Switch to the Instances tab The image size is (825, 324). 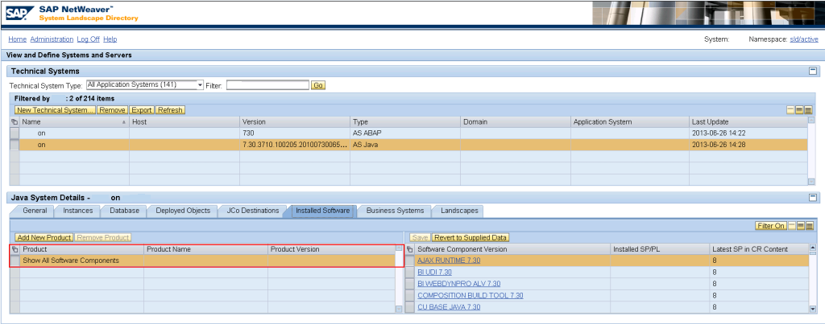tap(78, 211)
